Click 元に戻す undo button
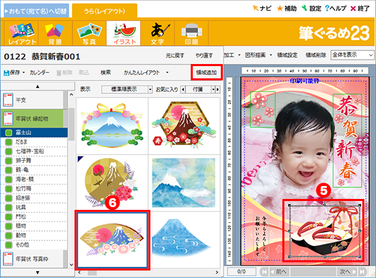Image resolution: width=376 pixels, height=278 pixels. pyautogui.click(x=175, y=56)
